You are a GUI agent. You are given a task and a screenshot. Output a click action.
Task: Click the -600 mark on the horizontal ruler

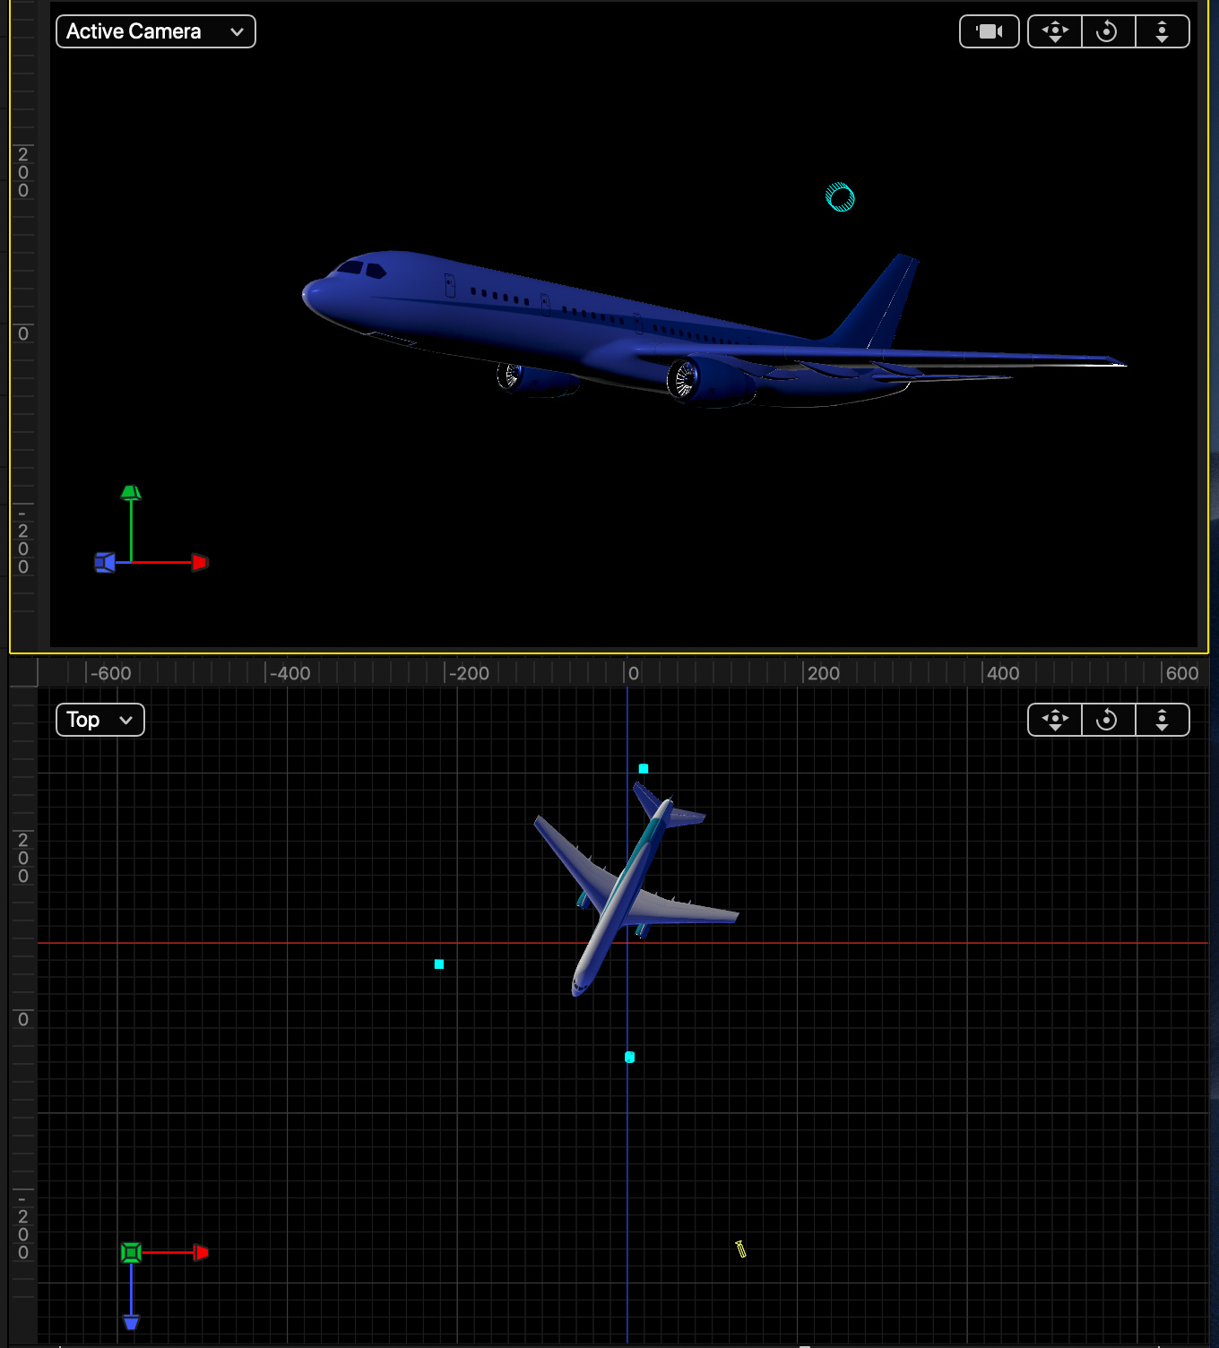coord(110,673)
